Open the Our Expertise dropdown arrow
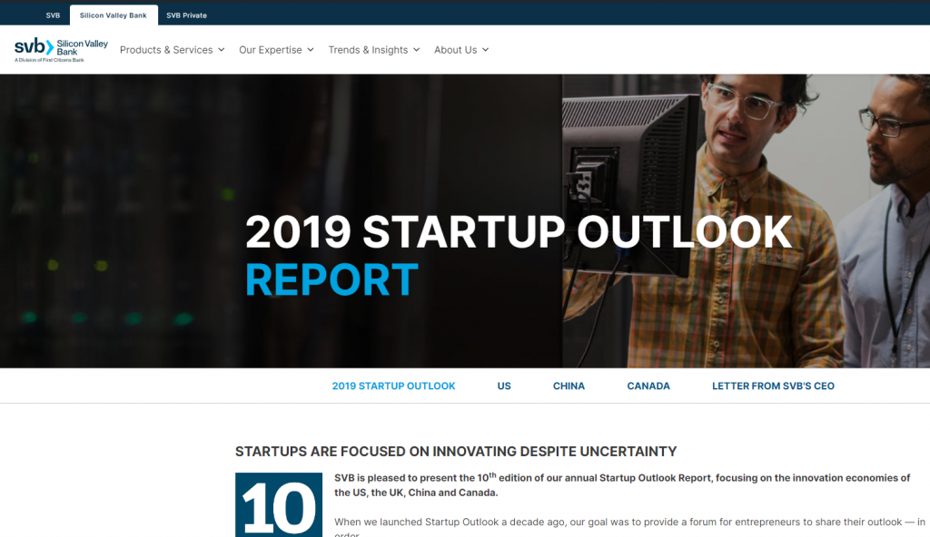This screenshot has height=537, width=930. coord(311,50)
